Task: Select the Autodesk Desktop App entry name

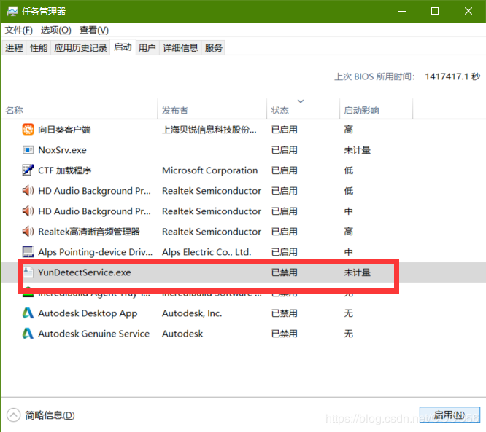Action: click(88, 313)
